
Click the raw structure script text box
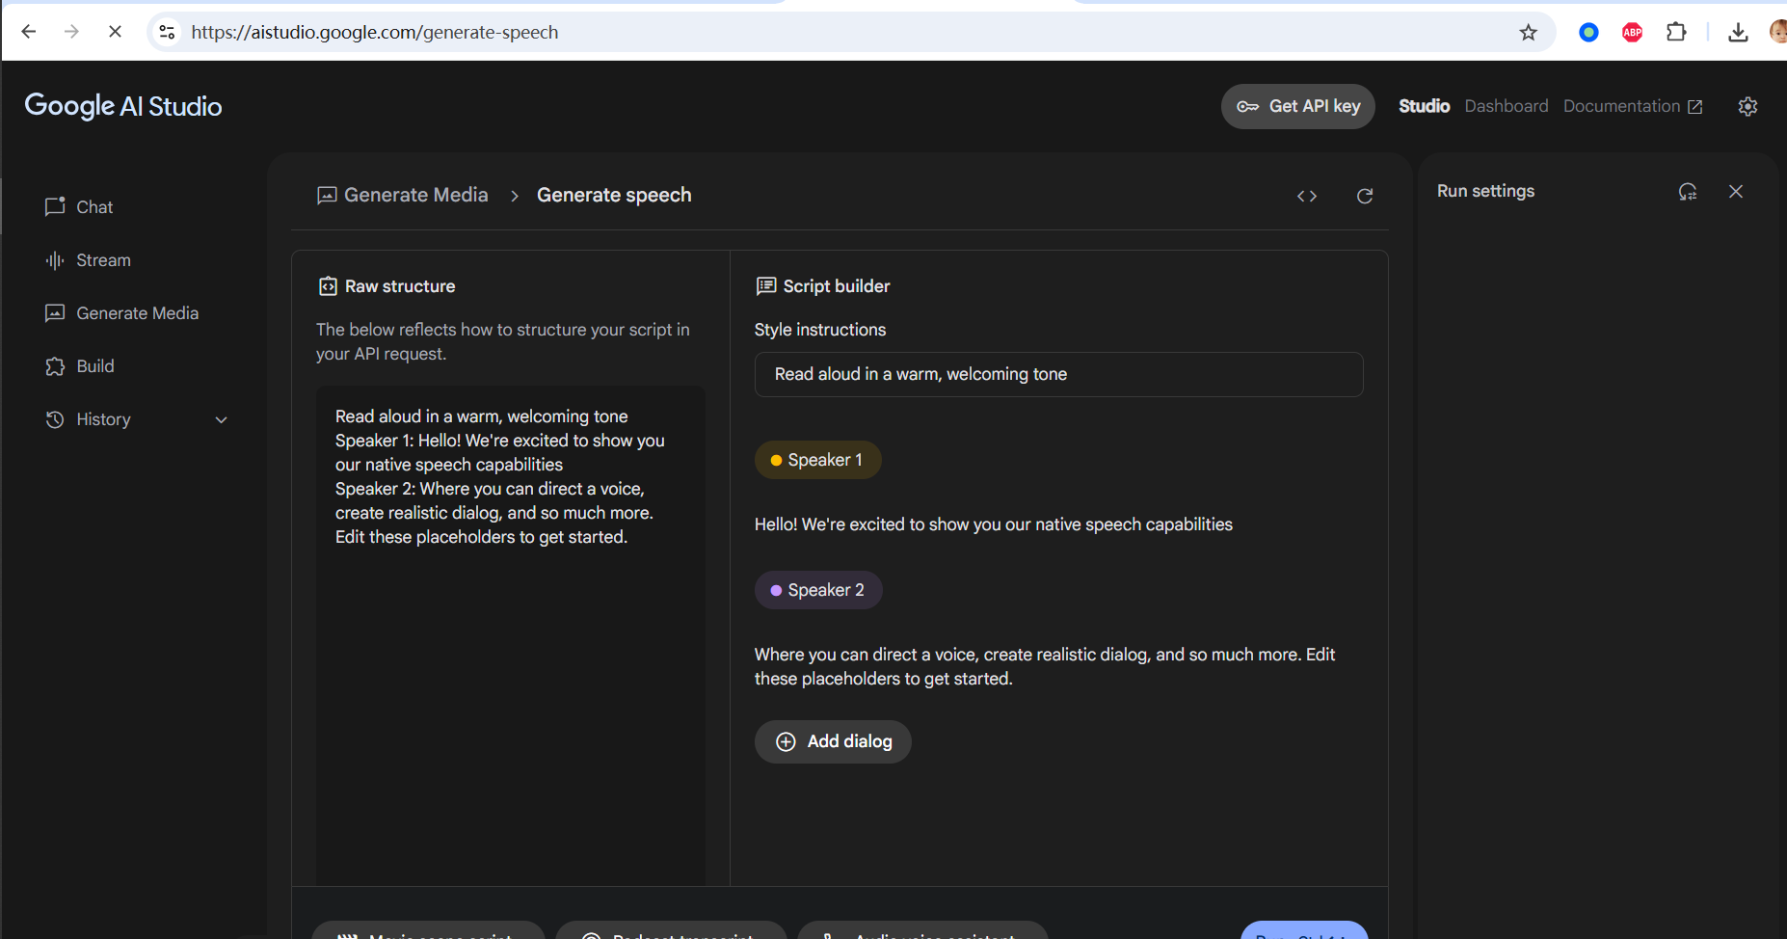click(x=511, y=635)
